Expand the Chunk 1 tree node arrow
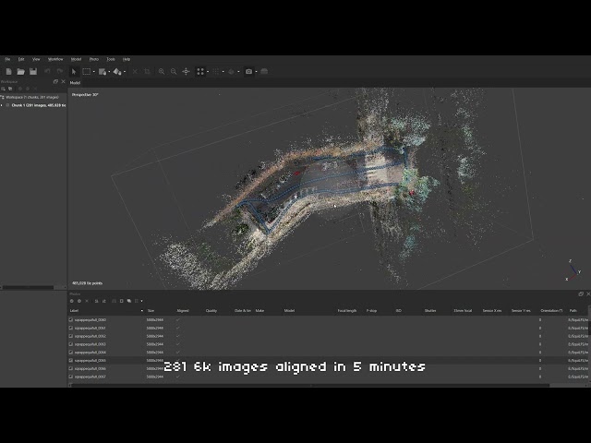591x443 pixels. (2, 105)
